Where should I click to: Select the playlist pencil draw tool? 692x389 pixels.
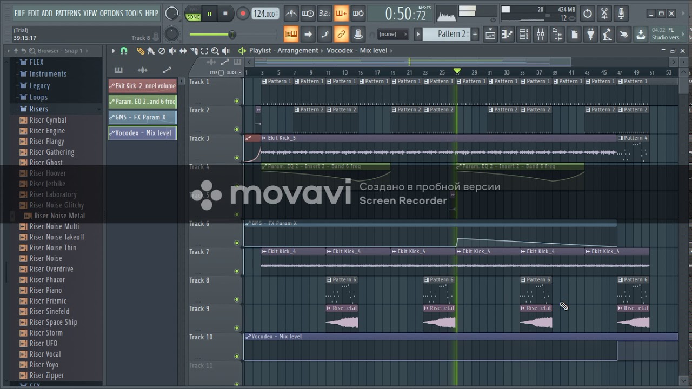pos(141,51)
